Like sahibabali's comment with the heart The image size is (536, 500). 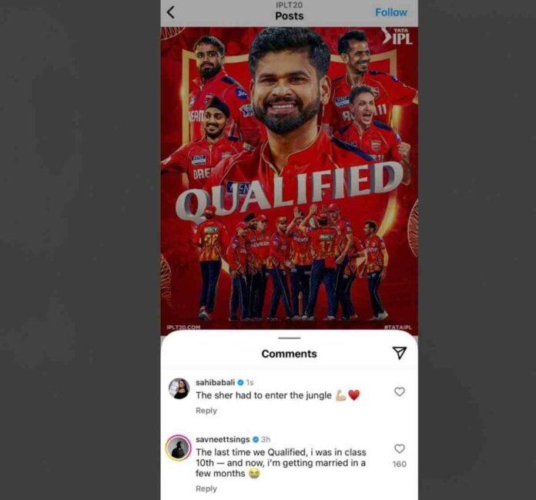[399, 391]
